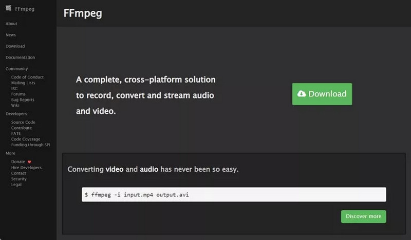Open the FATE link
Image resolution: width=411 pixels, height=240 pixels.
click(x=16, y=133)
